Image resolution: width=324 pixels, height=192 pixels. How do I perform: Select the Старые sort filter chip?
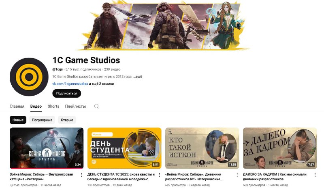click(x=67, y=120)
